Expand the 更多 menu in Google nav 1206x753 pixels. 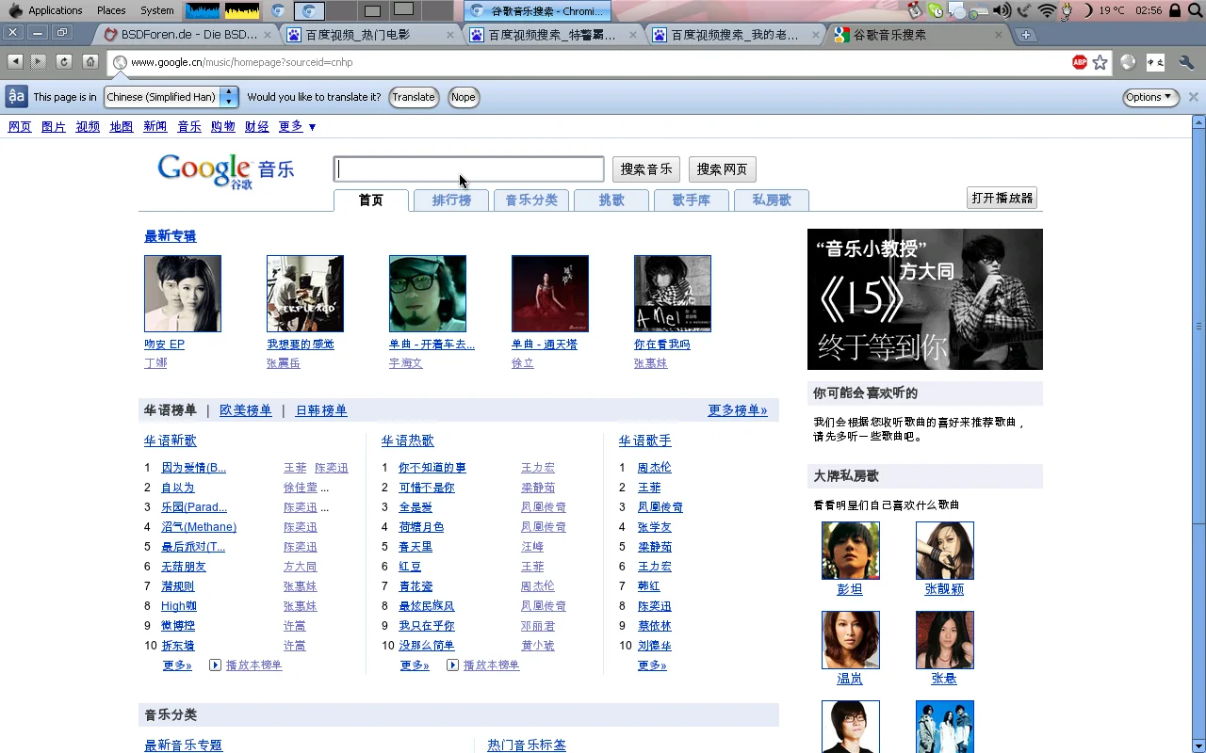pyautogui.click(x=297, y=126)
